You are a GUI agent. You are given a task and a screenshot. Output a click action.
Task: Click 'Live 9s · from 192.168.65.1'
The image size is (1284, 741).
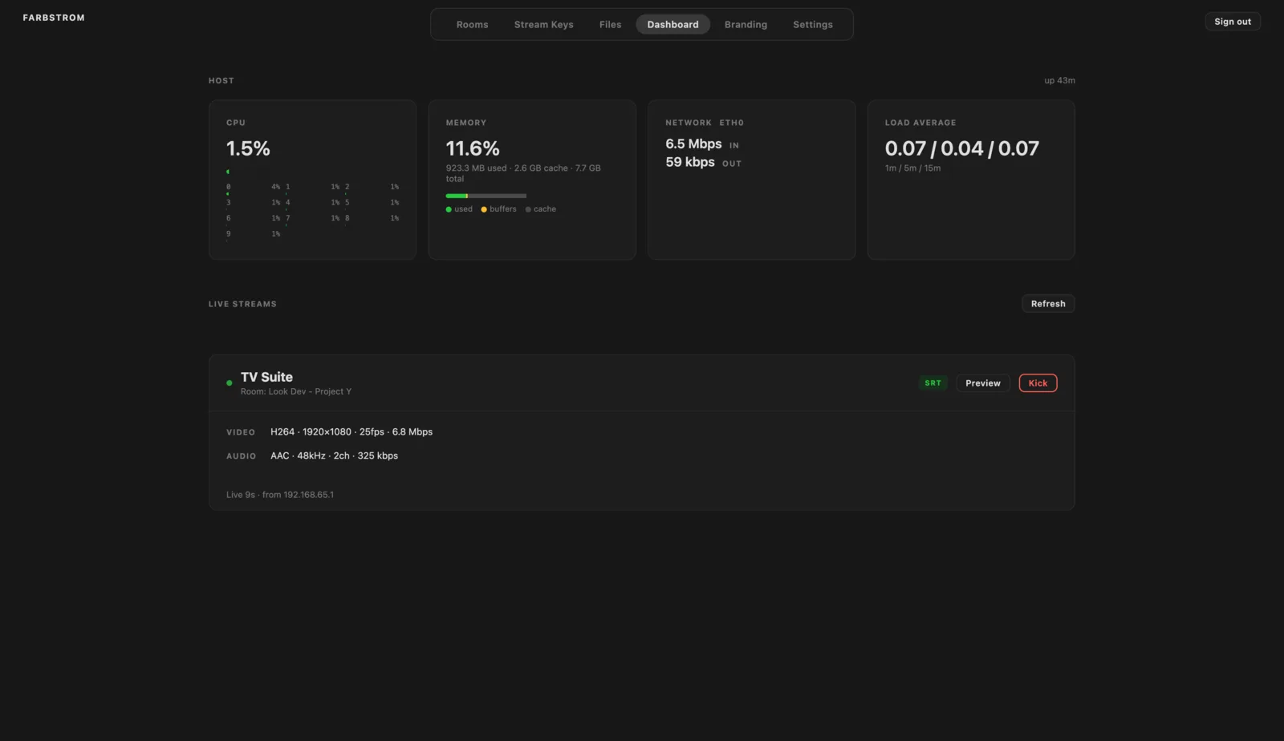(280, 495)
